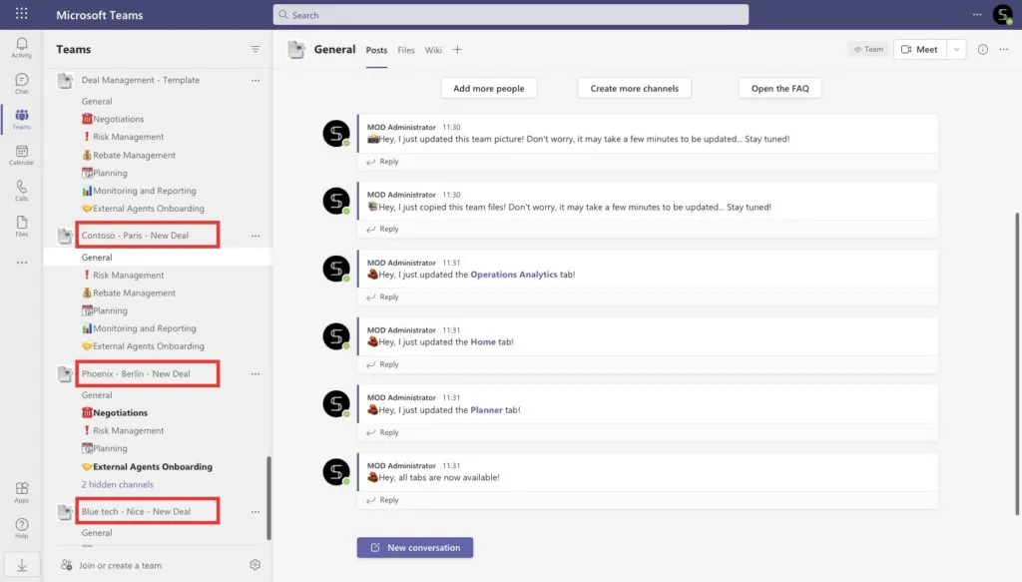Start a New conversation
Viewport: 1022px width, 582px height.
point(415,547)
